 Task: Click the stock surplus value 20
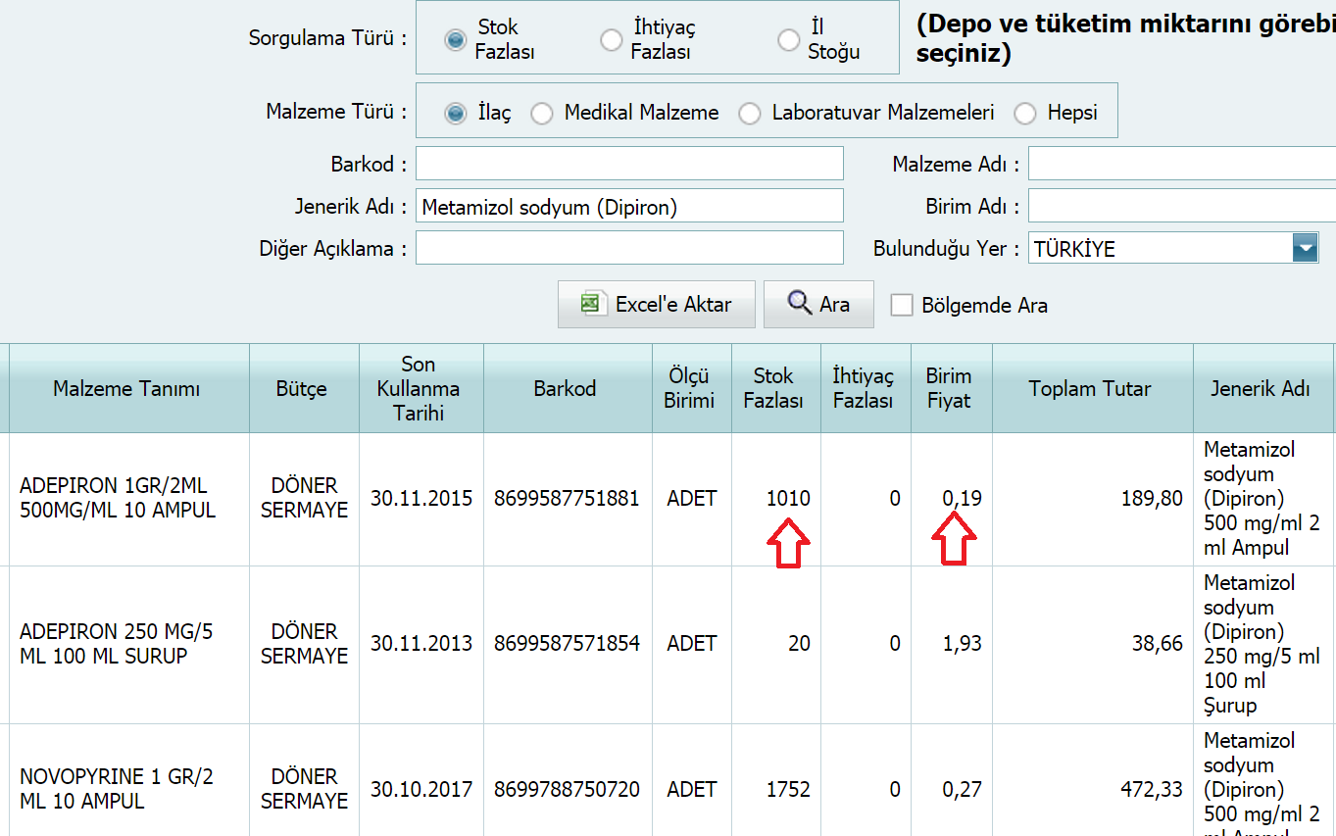[x=799, y=644]
